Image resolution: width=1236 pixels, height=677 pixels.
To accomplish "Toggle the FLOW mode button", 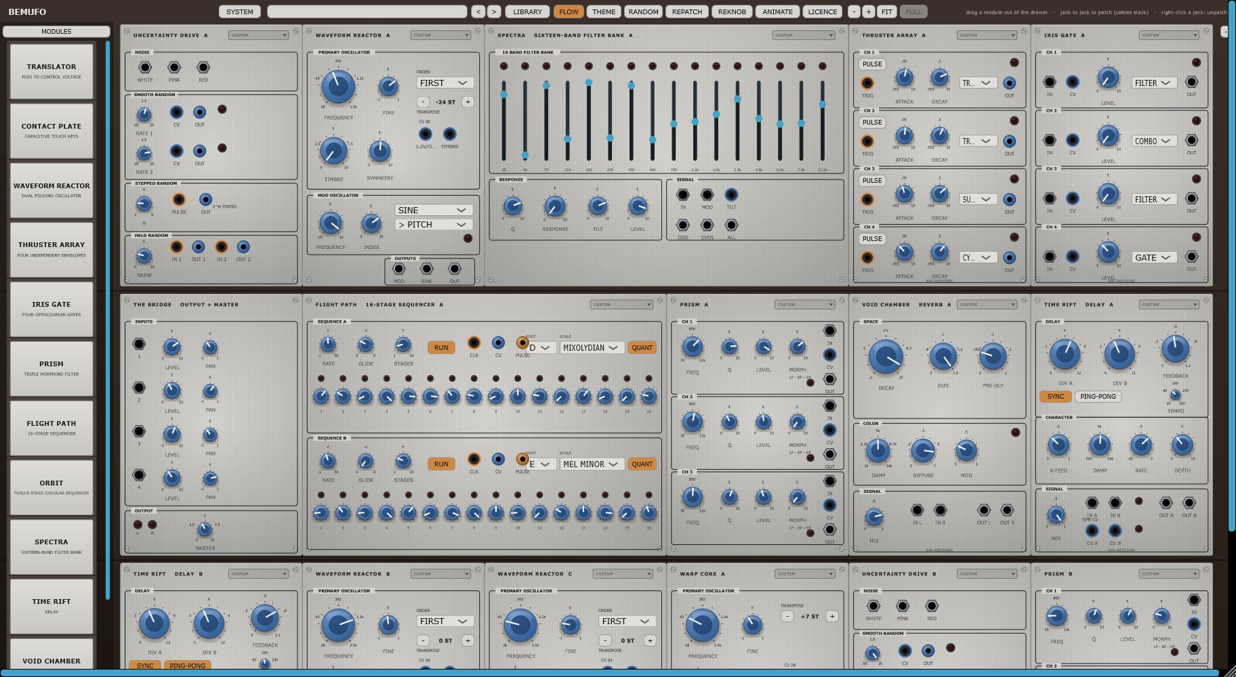I will point(569,12).
